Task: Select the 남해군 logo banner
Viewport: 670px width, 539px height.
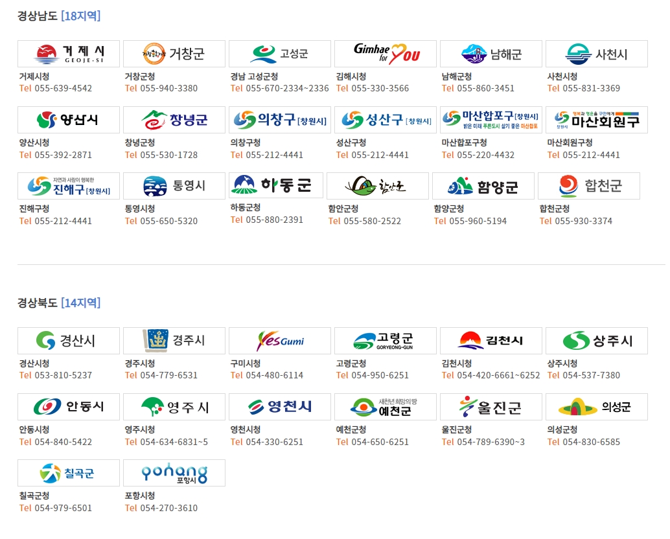Action: point(491,54)
